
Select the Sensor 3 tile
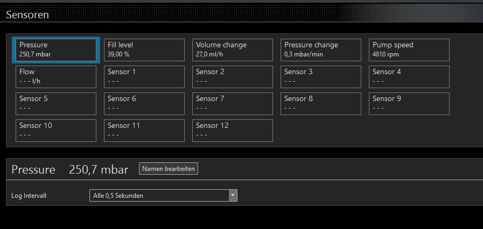(321, 76)
